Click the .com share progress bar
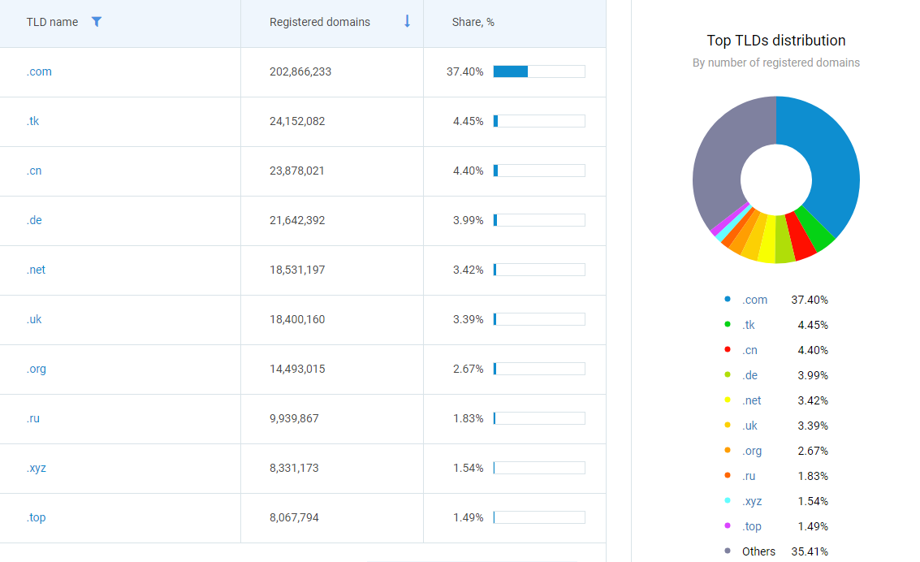The width and height of the screenshot is (920, 562). (x=538, y=71)
